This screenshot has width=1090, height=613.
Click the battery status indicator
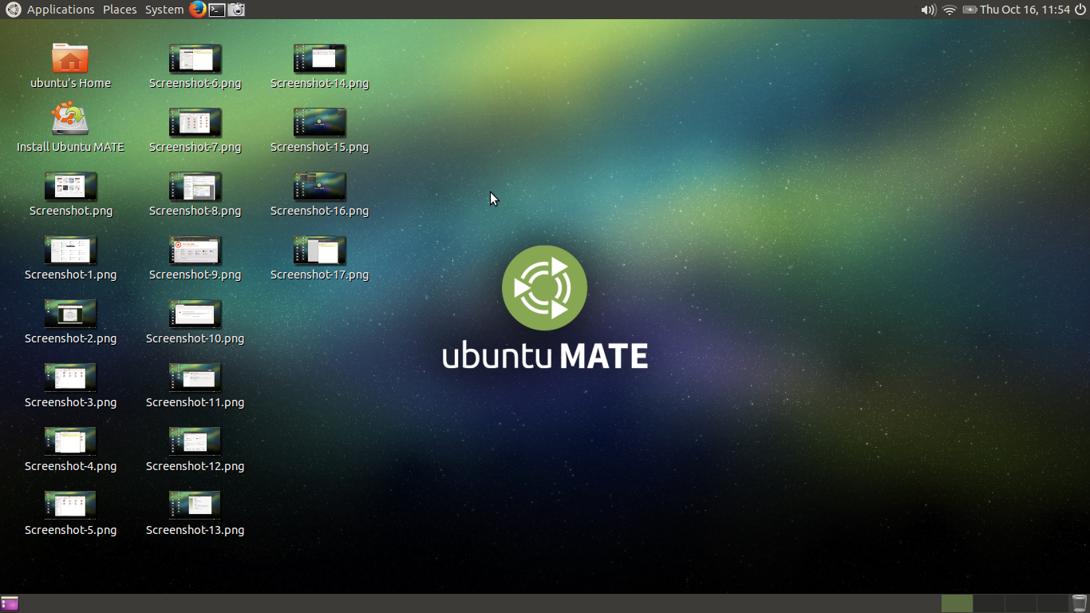[x=970, y=10]
